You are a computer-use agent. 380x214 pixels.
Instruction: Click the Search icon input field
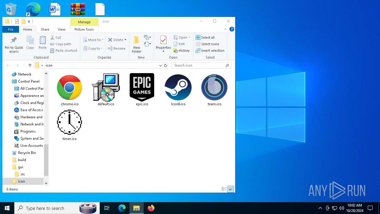pos(201,65)
